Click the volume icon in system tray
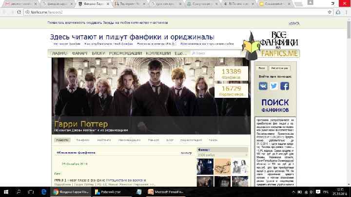 coord(312,192)
